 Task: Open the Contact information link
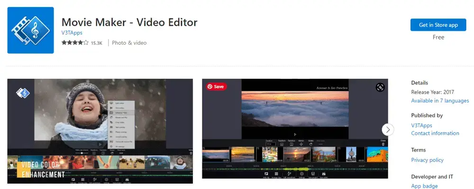point(435,133)
